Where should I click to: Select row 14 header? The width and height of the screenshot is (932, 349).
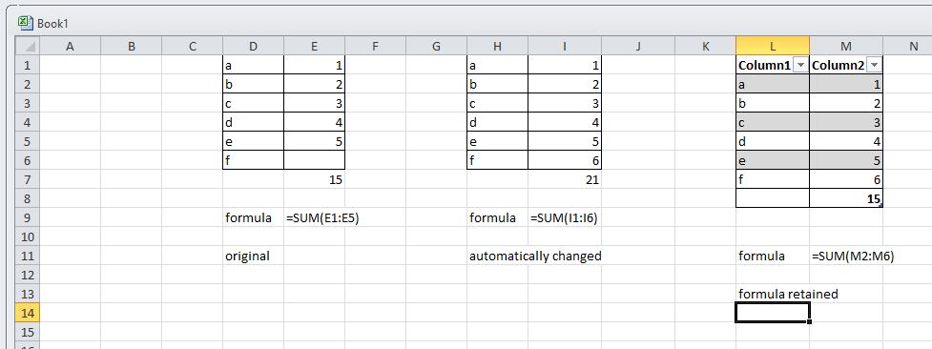[28, 313]
